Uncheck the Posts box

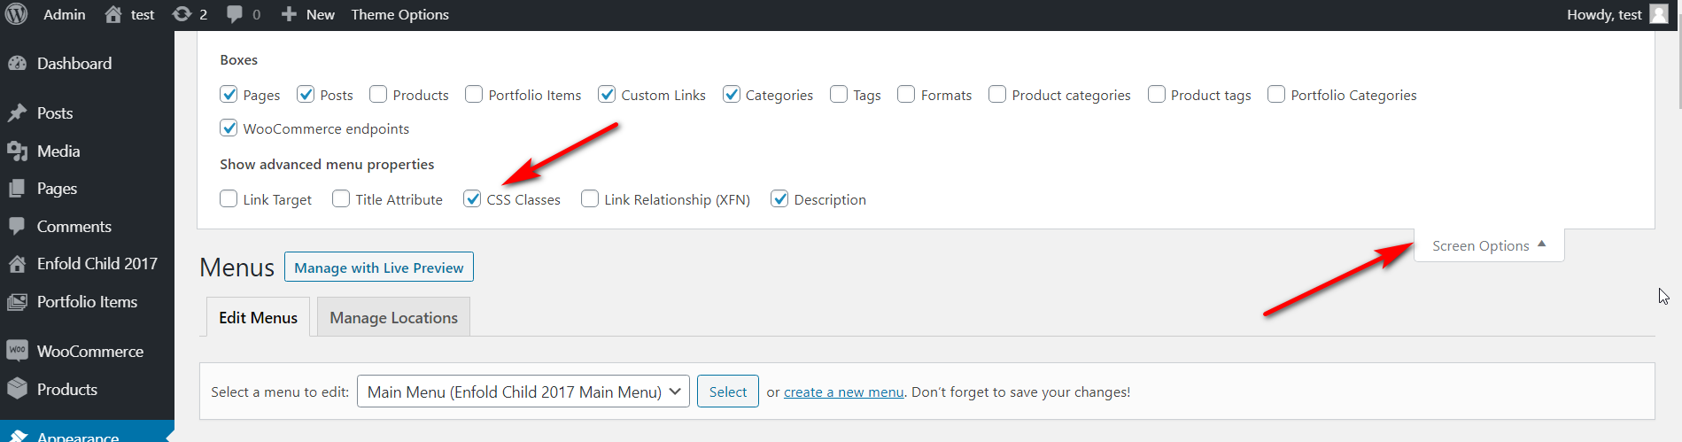[306, 94]
